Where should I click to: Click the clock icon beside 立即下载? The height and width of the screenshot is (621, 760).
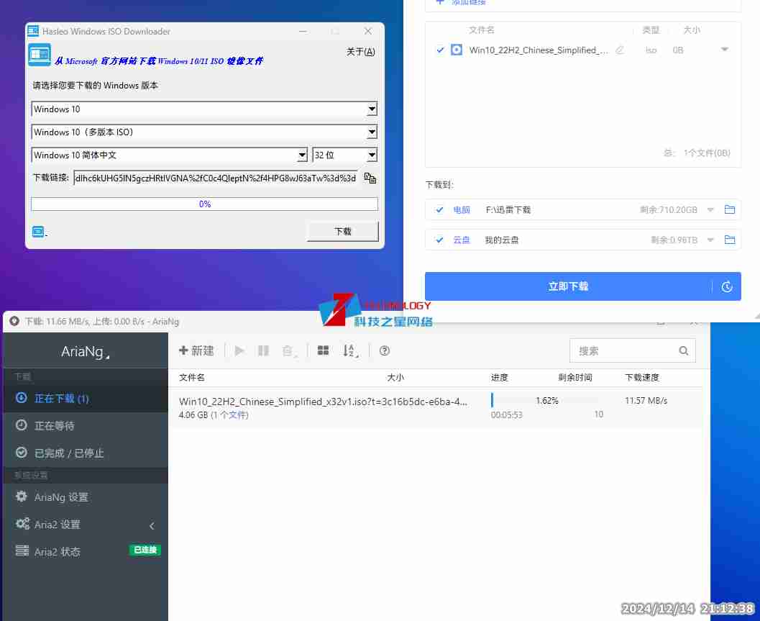[x=726, y=286]
